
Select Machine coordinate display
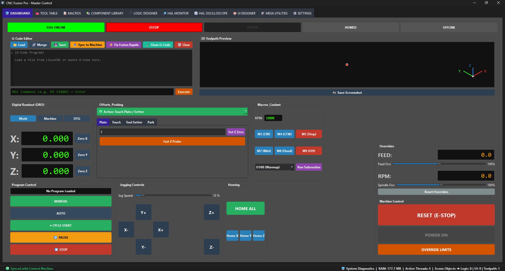pyautogui.click(x=50, y=119)
